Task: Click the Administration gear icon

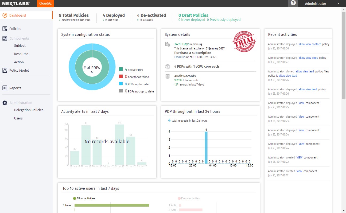Action: pos(5,103)
